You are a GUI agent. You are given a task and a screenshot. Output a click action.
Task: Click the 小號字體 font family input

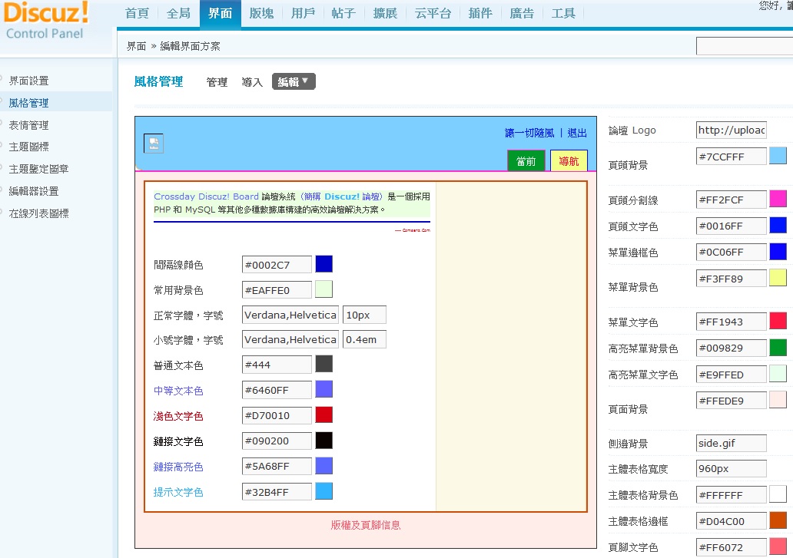point(290,339)
